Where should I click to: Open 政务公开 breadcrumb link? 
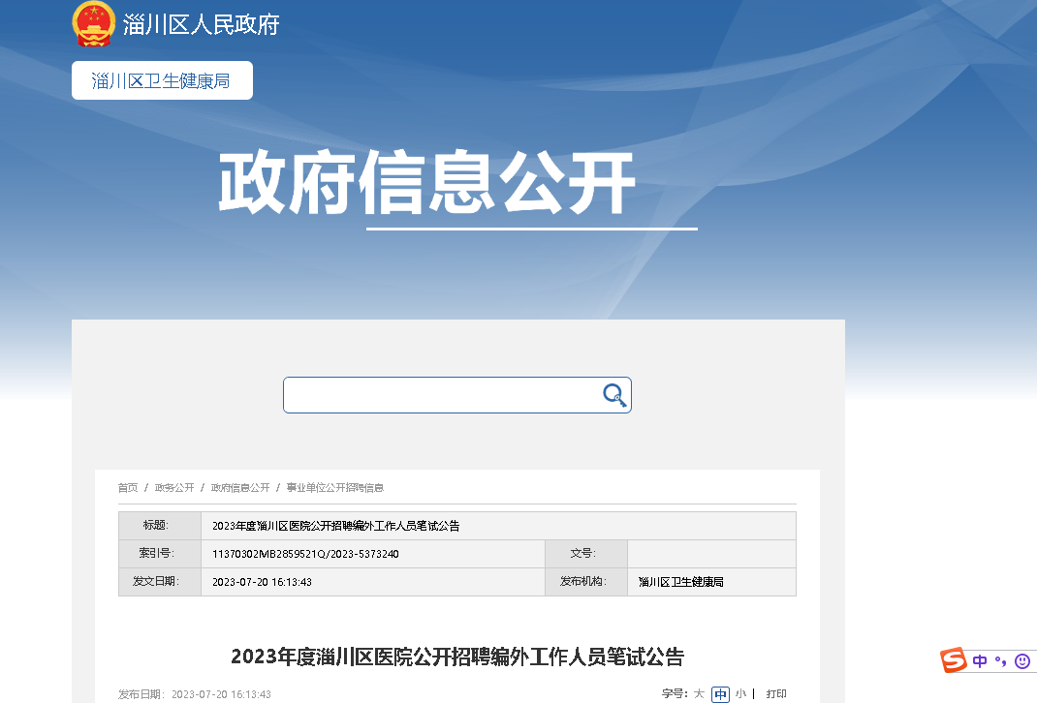click(173, 488)
